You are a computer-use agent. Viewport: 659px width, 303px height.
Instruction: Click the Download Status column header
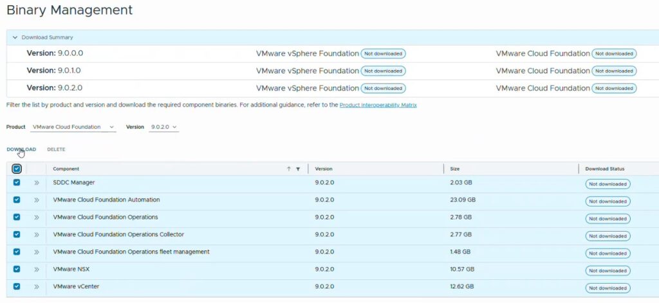pyautogui.click(x=604, y=169)
